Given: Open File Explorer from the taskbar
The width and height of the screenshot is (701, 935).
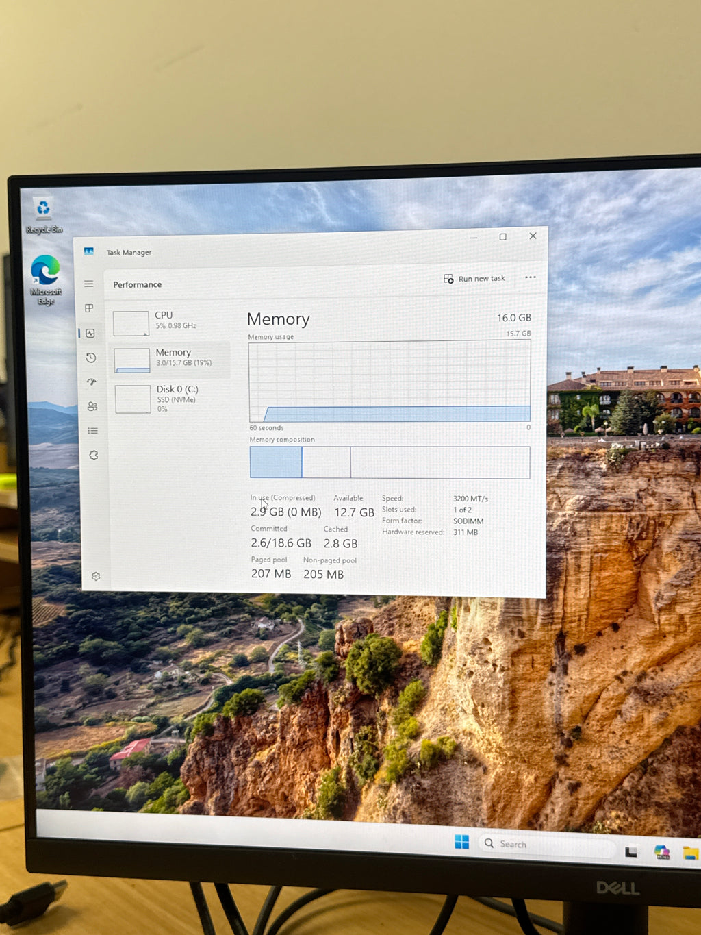Looking at the screenshot, I should pyautogui.click(x=690, y=853).
